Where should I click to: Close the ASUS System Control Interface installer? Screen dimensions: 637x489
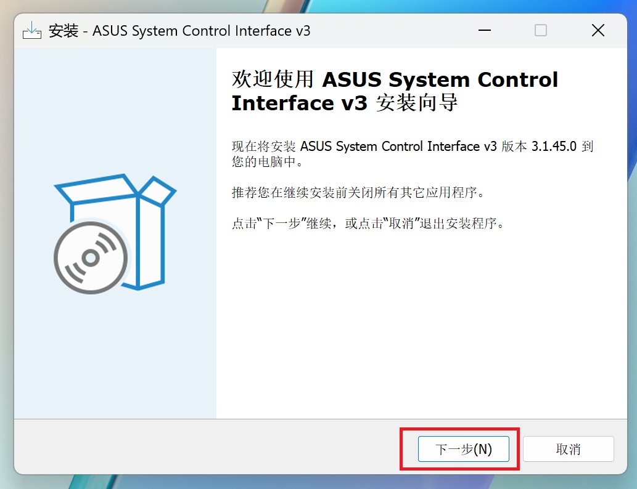(x=598, y=30)
